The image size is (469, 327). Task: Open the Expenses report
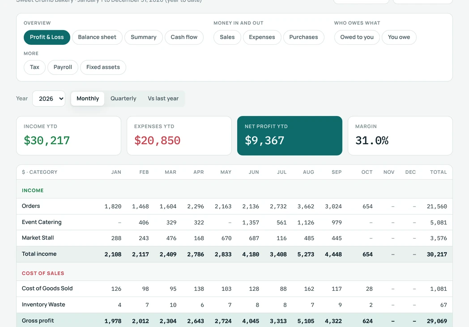pyautogui.click(x=262, y=37)
